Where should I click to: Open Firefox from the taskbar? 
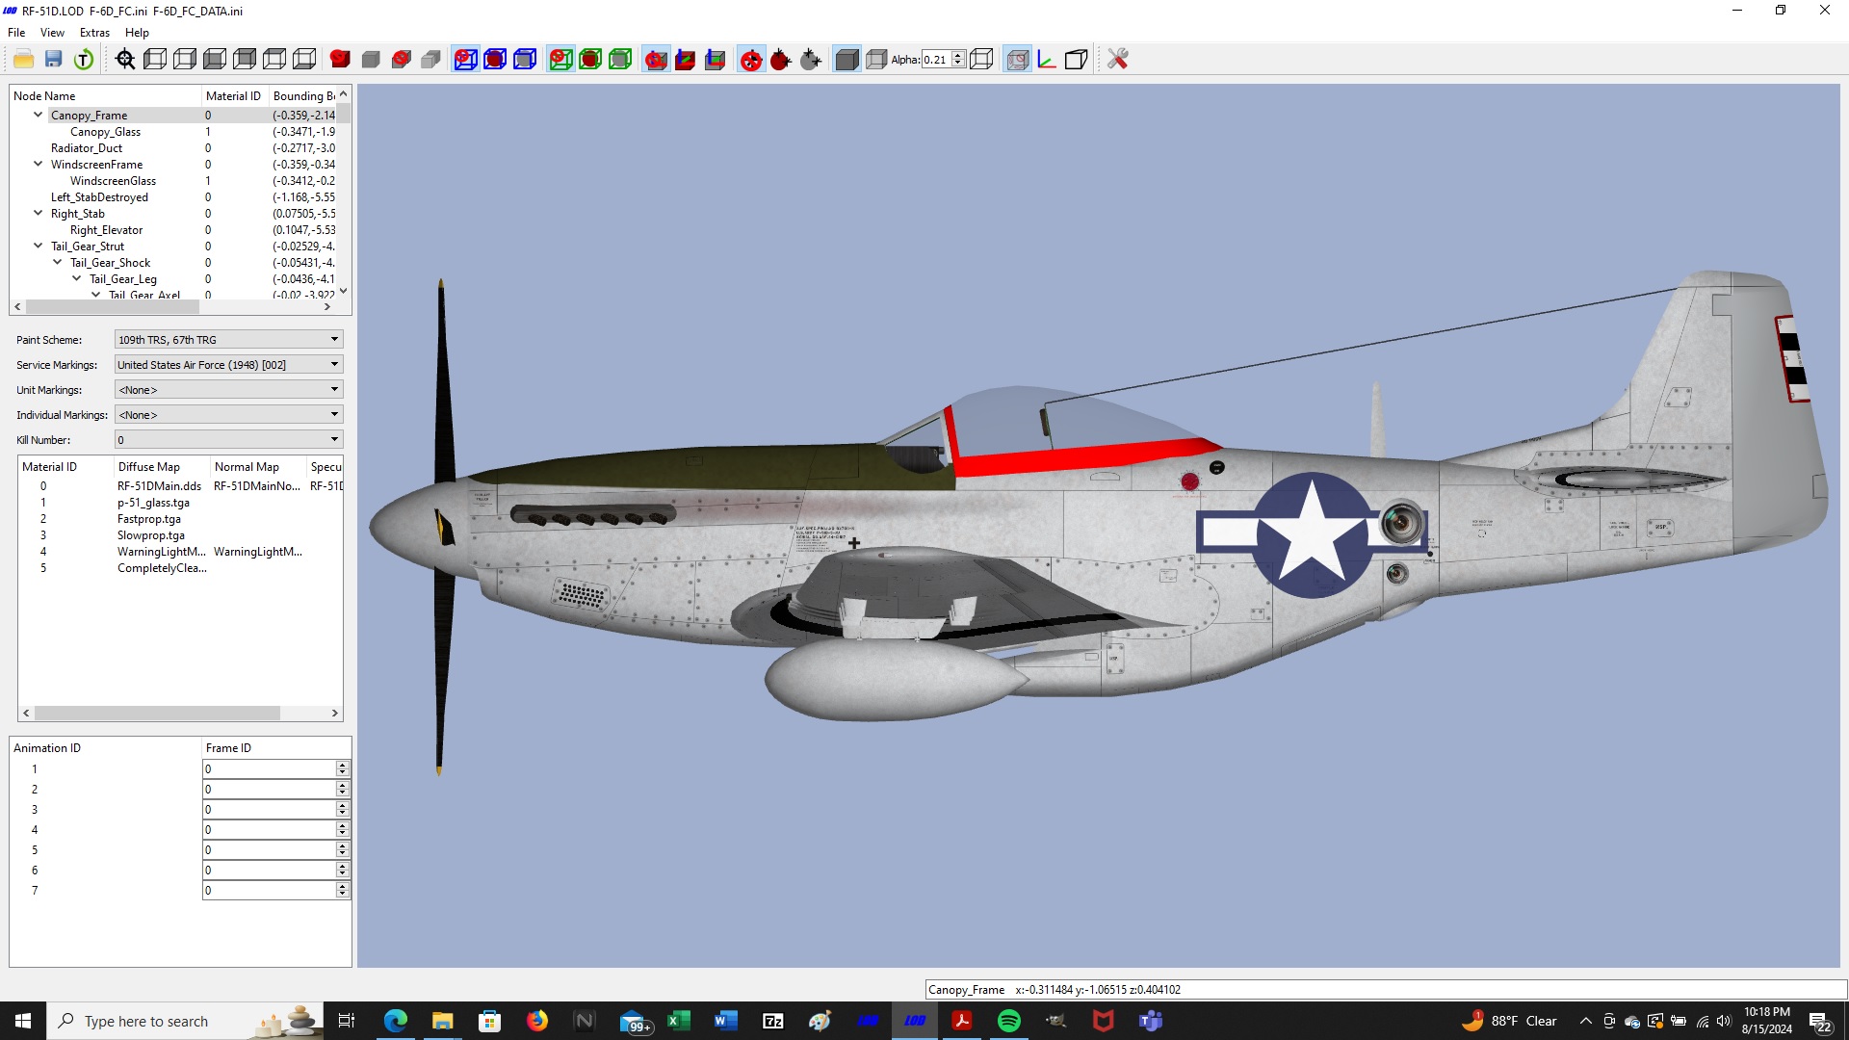pyautogui.click(x=537, y=1021)
